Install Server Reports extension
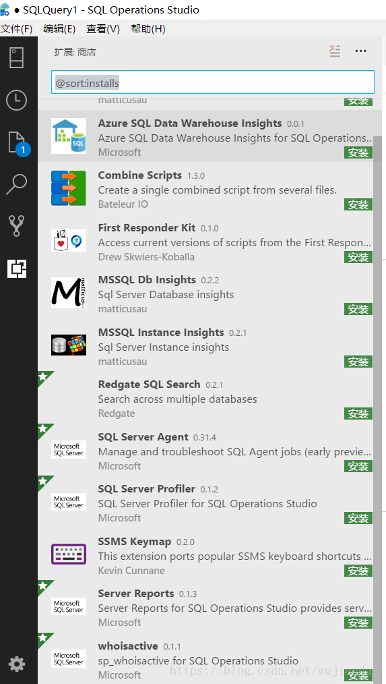The image size is (386, 684). pyautogui.click(x=358, y=623)
